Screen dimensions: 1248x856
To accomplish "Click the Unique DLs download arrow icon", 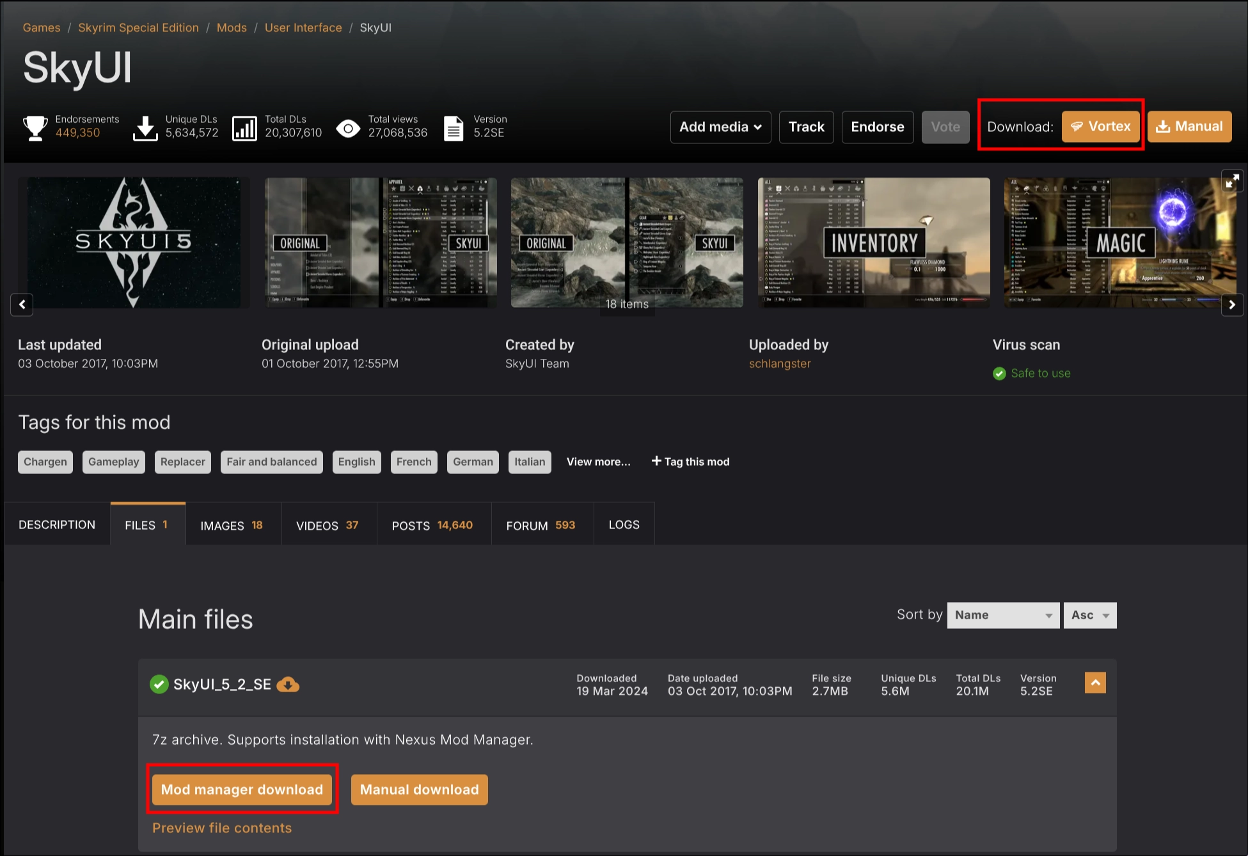I will [x=145, y=127].
